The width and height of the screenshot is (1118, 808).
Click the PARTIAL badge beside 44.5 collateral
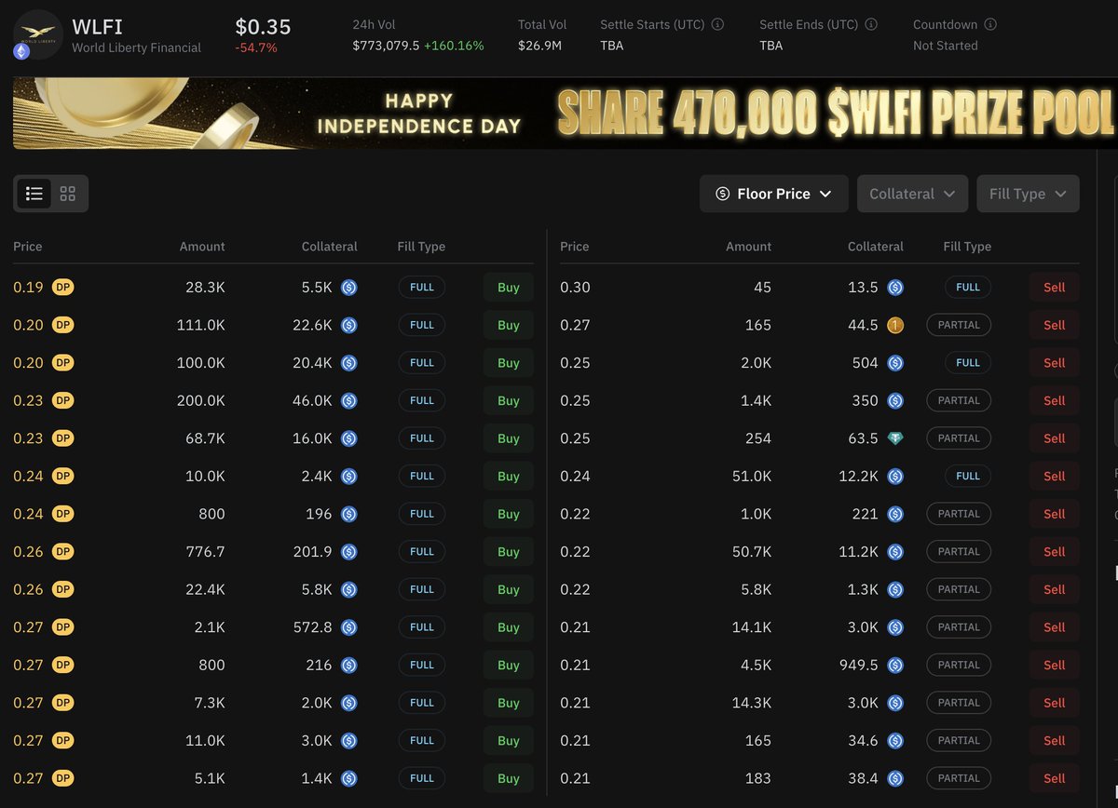click(x=959, y=325)
